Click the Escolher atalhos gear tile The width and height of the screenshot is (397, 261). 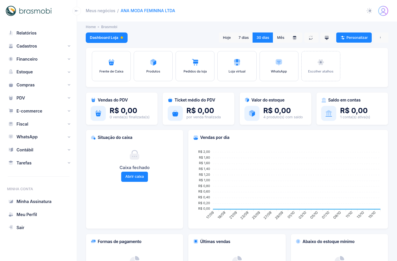coord(321,66)
